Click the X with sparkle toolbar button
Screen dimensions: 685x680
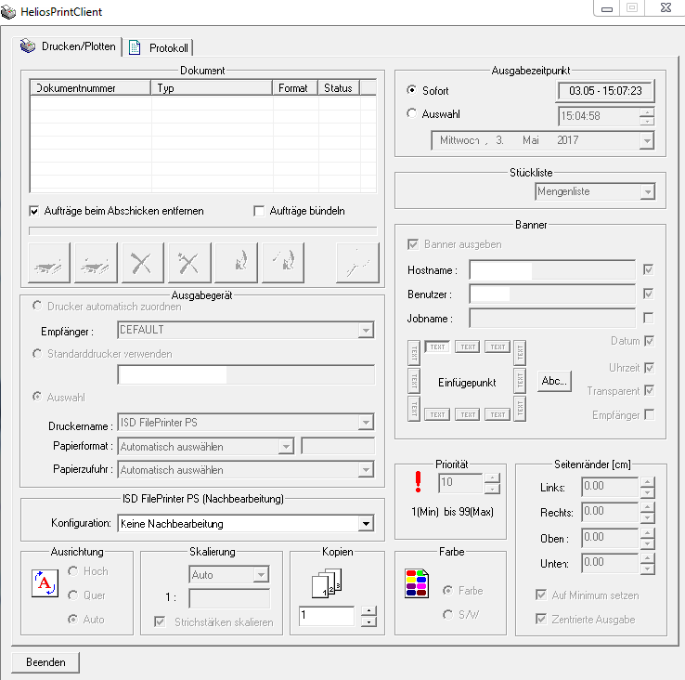click(x=190, y=264)
